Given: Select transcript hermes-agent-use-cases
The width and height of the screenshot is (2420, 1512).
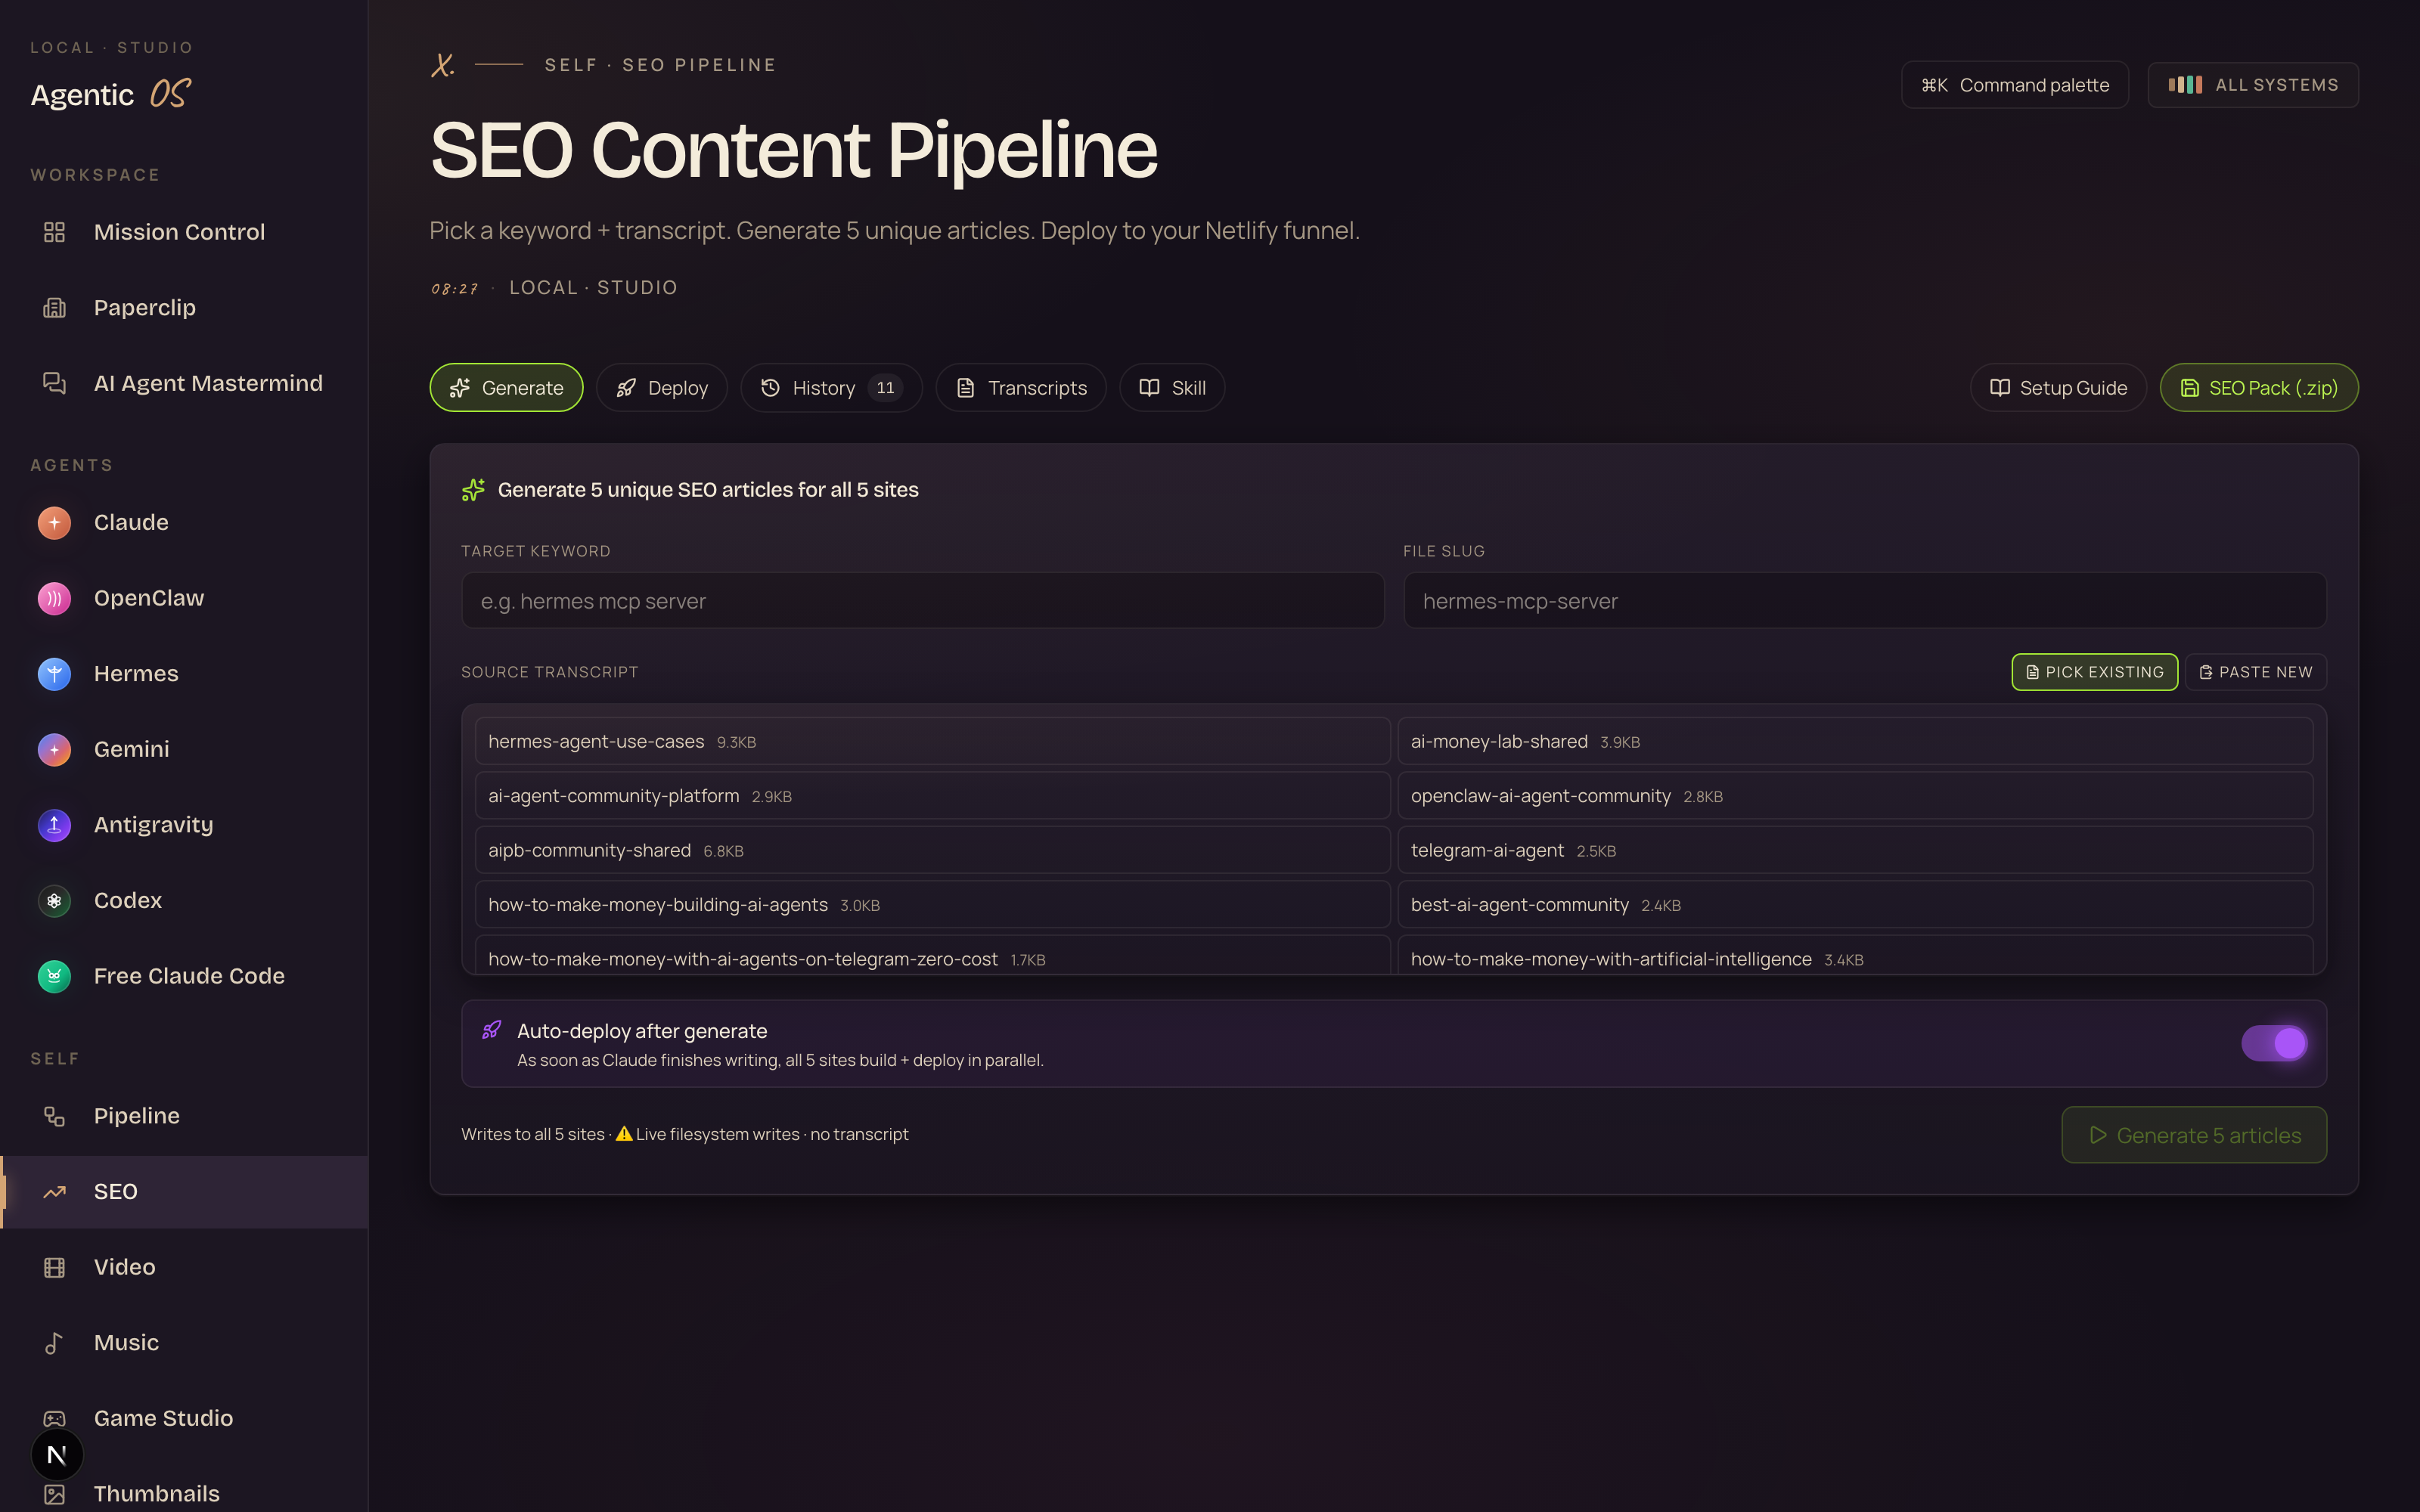Looking at the screenshot, I should tap(932, 741).
